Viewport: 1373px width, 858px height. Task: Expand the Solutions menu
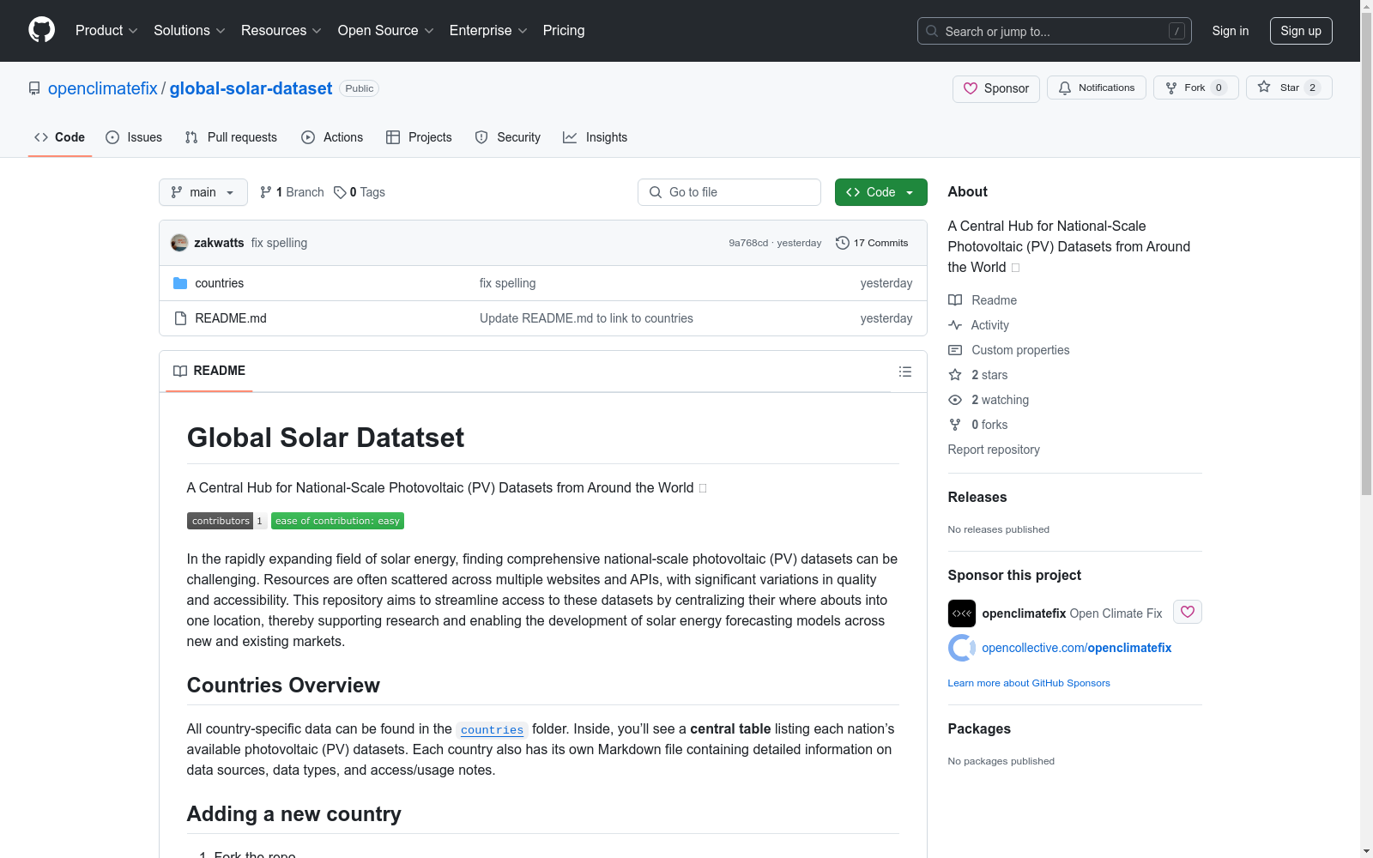tap(190, 31)
